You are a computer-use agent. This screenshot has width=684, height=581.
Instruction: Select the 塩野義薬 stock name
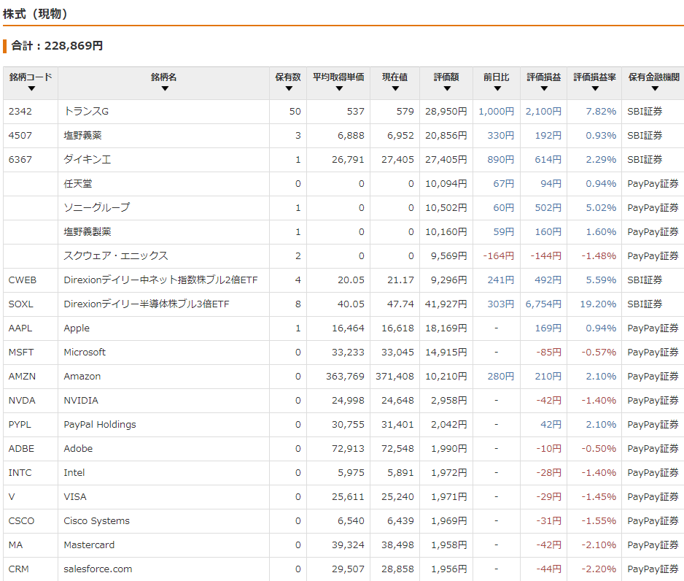[82, 135]
